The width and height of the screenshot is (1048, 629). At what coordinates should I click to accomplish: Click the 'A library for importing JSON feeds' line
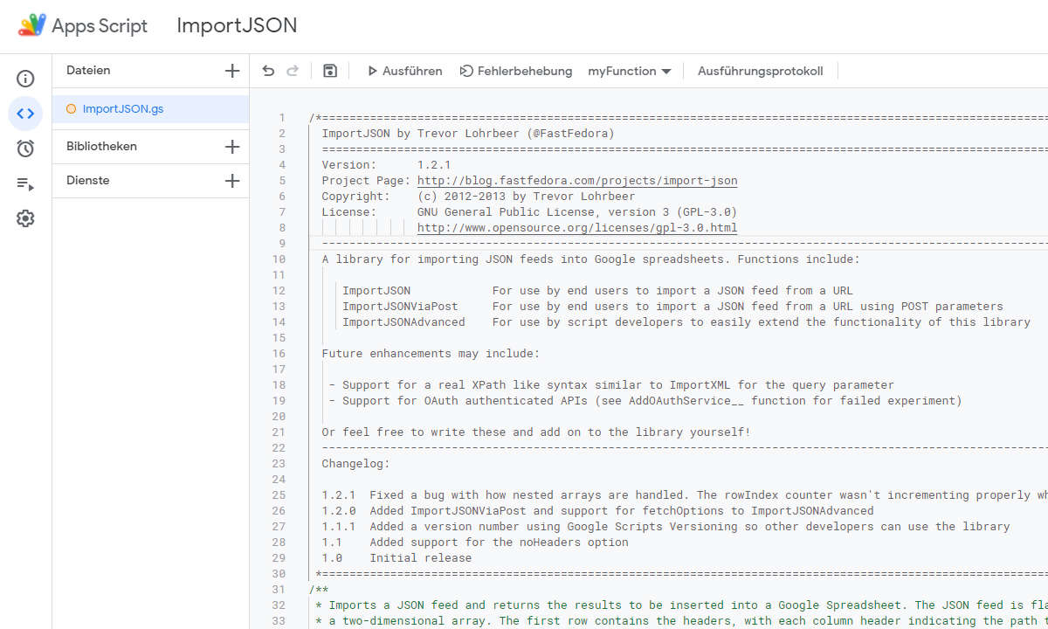pyautogui.click(x=590, y=259)
